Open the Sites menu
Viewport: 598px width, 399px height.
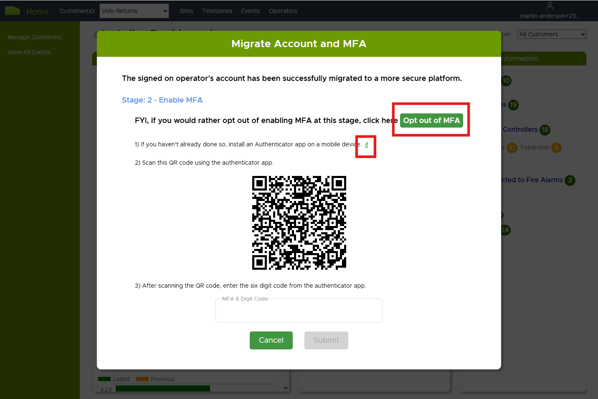coord(186,10)
